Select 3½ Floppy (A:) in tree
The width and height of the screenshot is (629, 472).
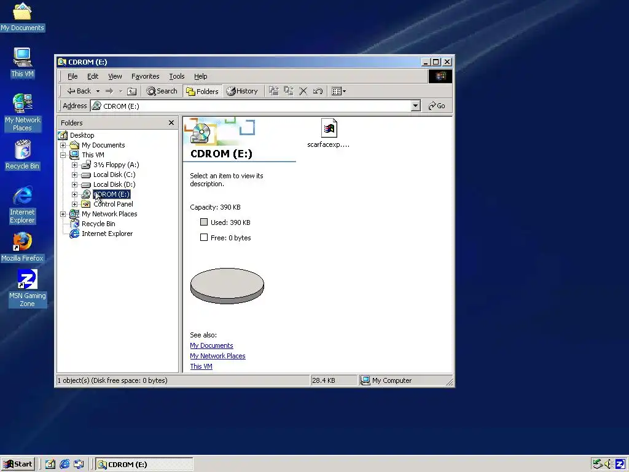tap(116, 165)
